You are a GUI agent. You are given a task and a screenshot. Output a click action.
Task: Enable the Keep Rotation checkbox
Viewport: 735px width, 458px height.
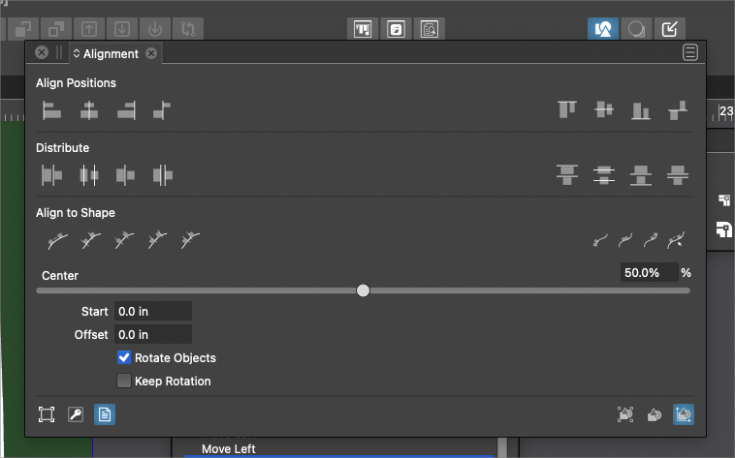click(124, 382)
